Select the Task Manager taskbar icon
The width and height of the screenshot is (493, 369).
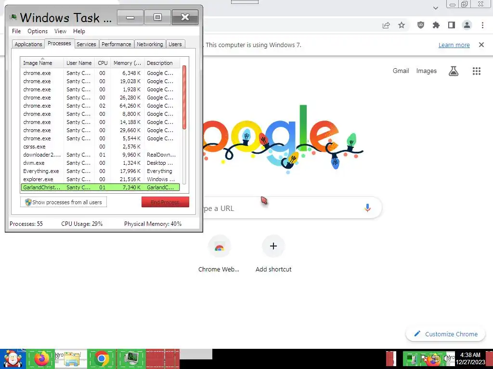tap(131, 358)
